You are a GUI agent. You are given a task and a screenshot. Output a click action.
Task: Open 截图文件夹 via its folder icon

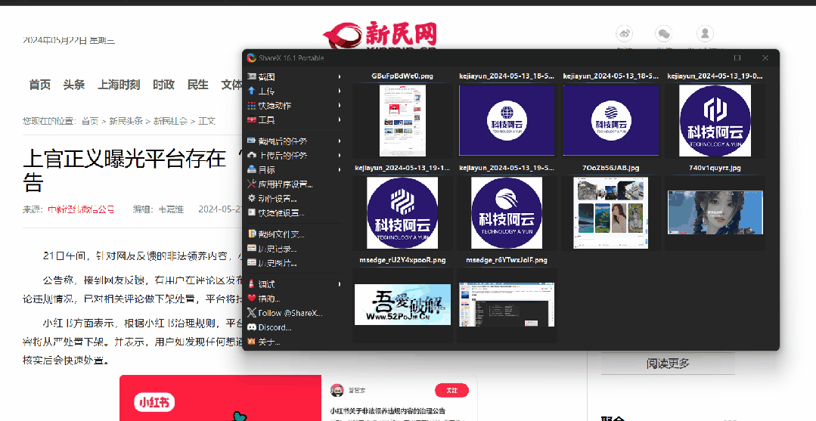pyautogui.click(x=252, y=234)
